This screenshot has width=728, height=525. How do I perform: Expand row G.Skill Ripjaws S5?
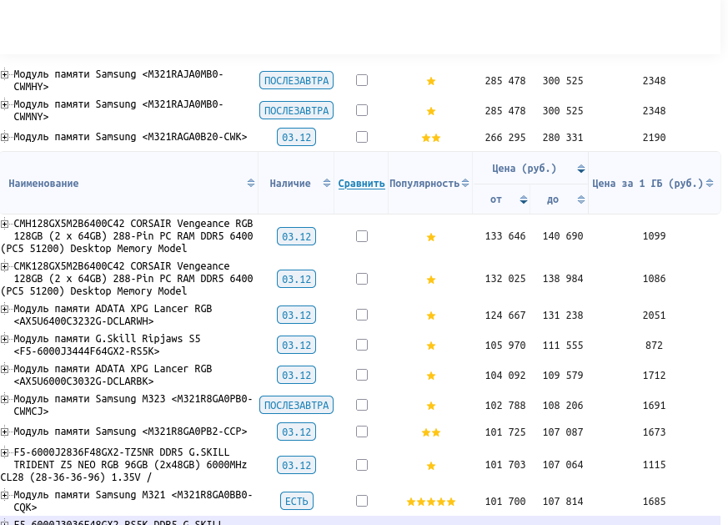[4, 339]
